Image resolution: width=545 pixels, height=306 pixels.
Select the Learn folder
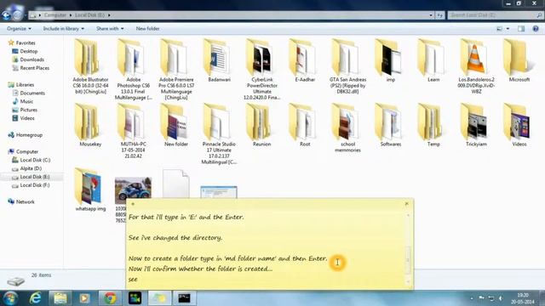tap(433, 60)
